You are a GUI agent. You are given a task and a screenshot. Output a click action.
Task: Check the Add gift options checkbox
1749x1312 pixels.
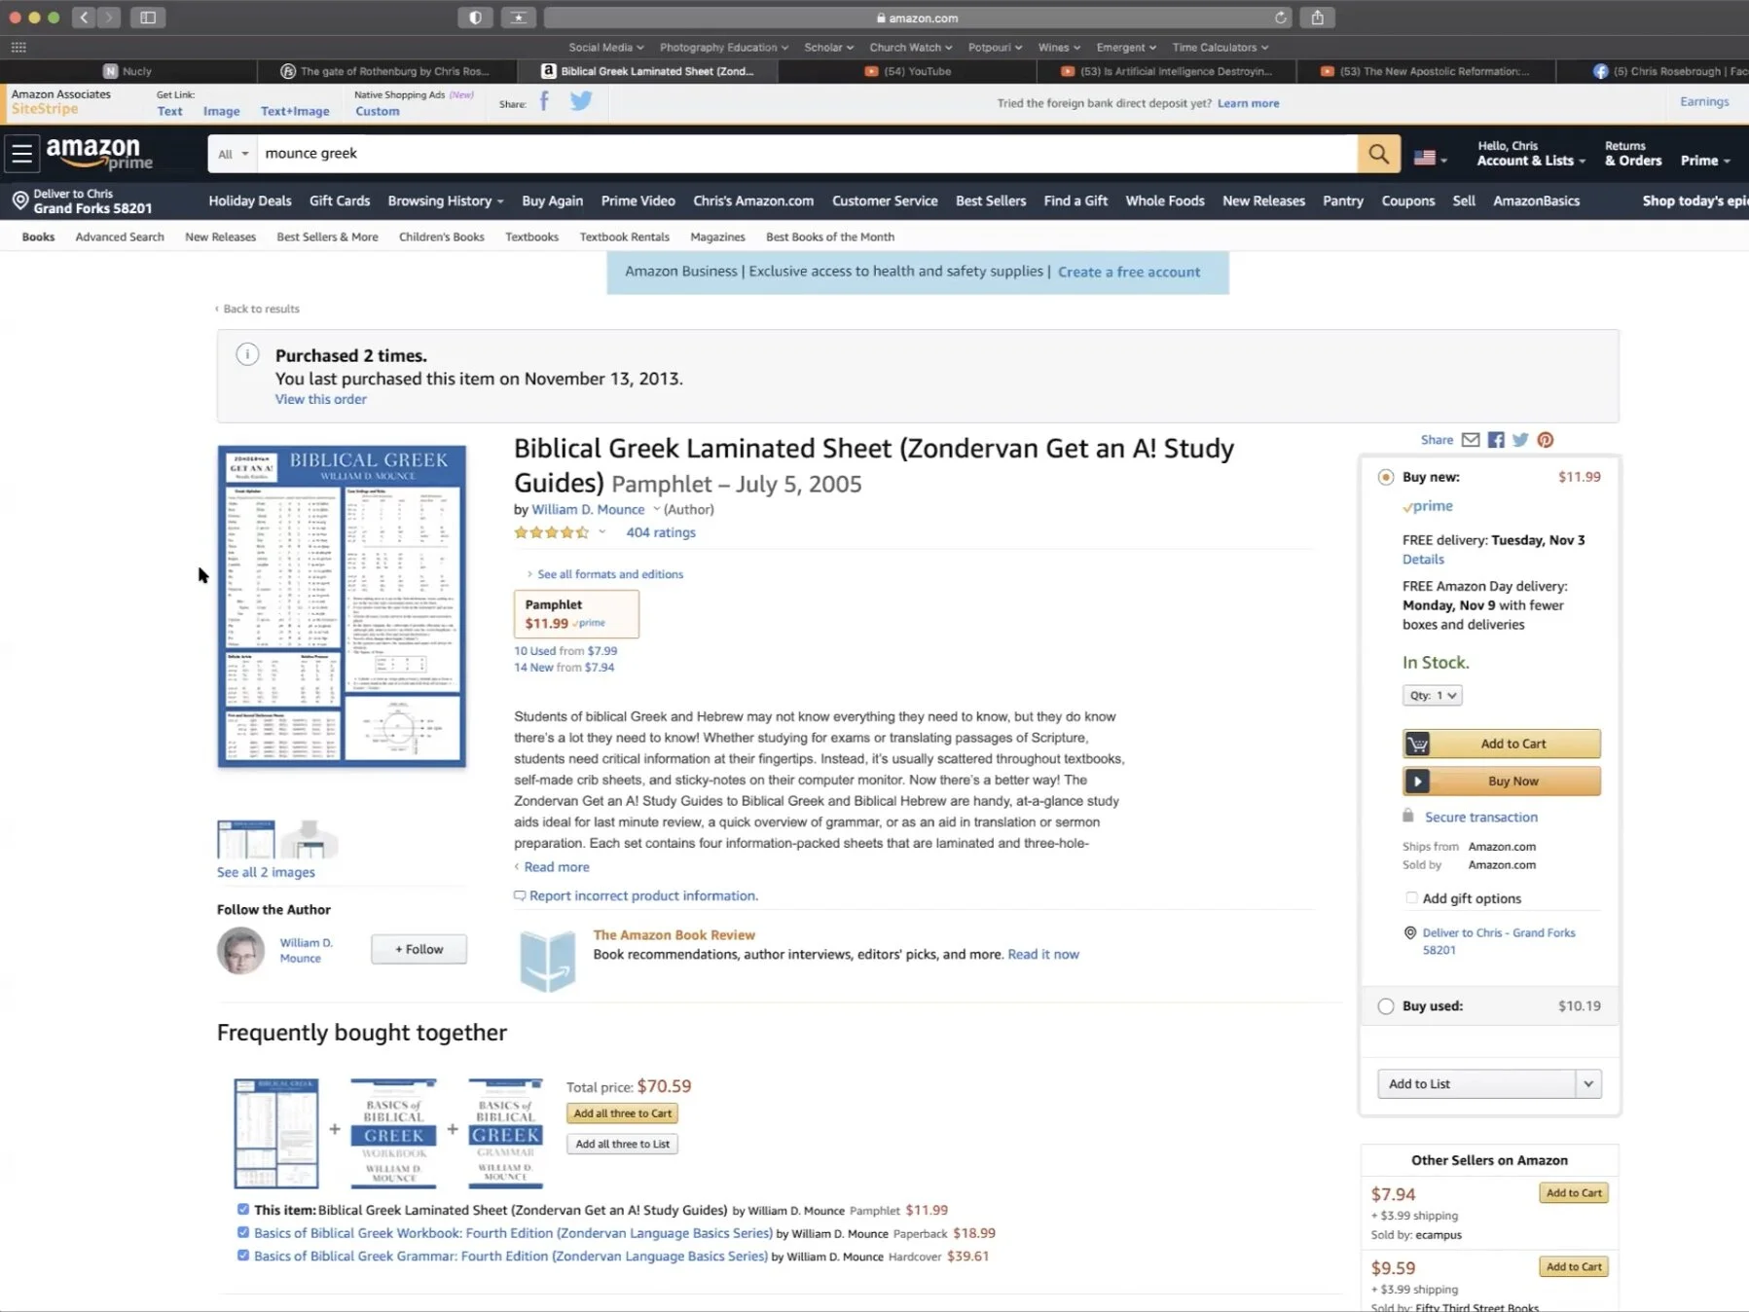(1411, 898)
